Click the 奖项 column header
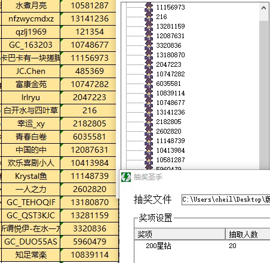 point(180,234)
